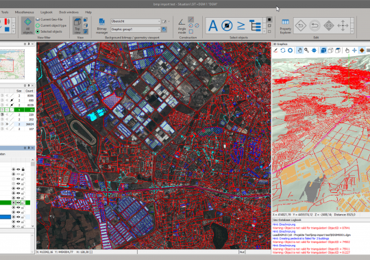Toggle the eye icon in green highlighted layer row

point(18,203)
